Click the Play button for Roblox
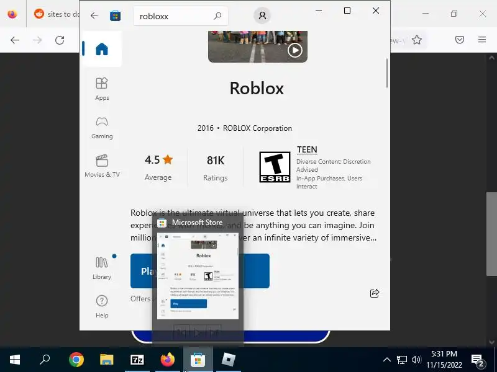Viewport: 497px width, 372px height. click(x=199, y=271)
